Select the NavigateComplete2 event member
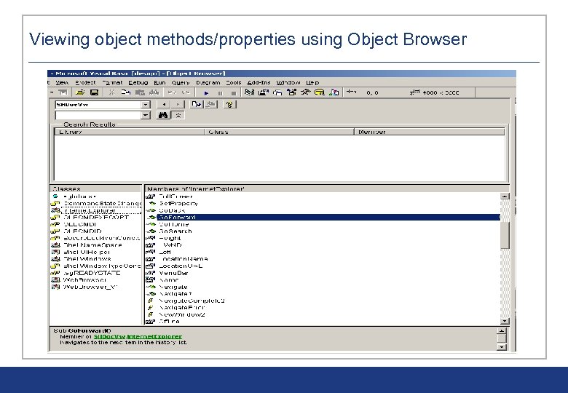The image size is (568, 393). pyautogui.click(x=192, y=301)
